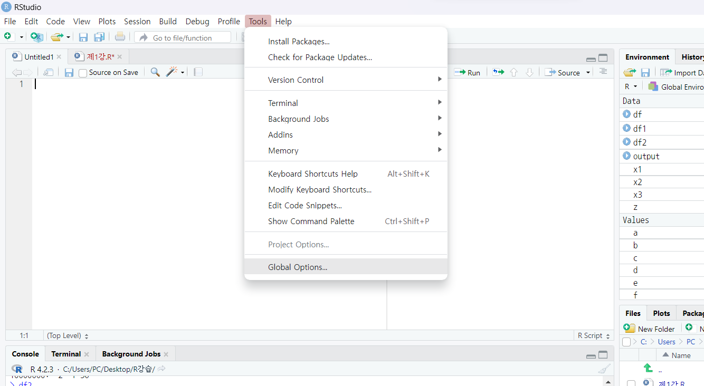Click the Run button
704x386 pixels.
pos(467,73)
